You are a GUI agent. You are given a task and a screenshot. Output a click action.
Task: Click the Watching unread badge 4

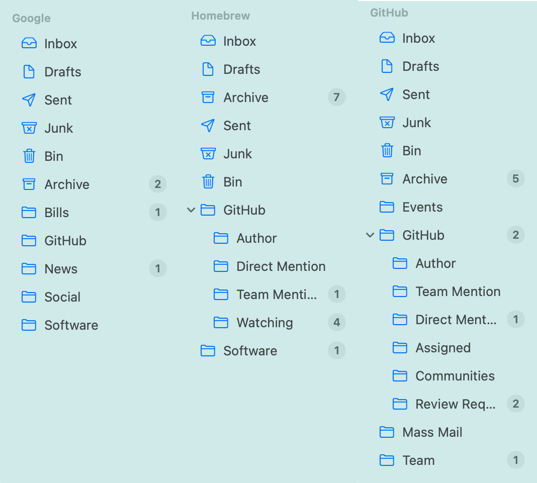tap(337, 322)
